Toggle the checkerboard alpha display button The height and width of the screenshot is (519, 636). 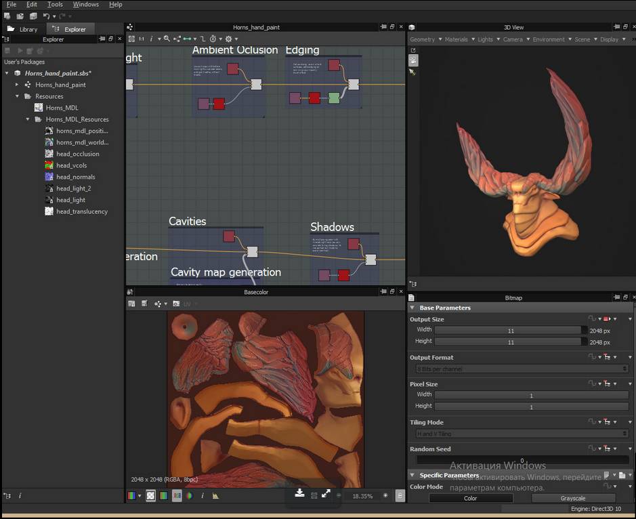coord(151,496)
